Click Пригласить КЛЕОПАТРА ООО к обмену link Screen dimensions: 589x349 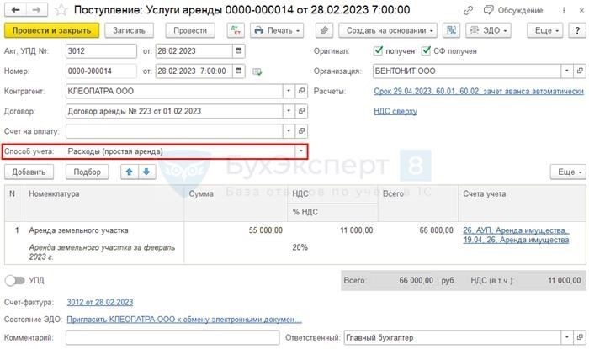click(x=184, y=320)
